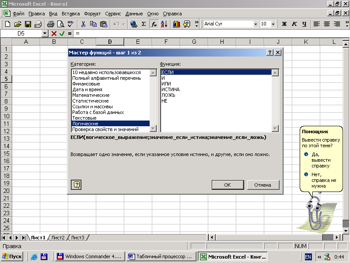This screenshot has width=350, height=263.
Task: Click the Пуск start button
Action: coord(13,256)
